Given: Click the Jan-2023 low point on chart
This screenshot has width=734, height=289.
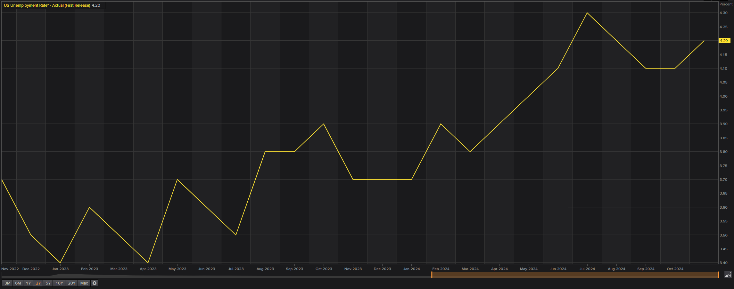Looking at the screenshot, I should pyautogui.click(x=60, y=263).
